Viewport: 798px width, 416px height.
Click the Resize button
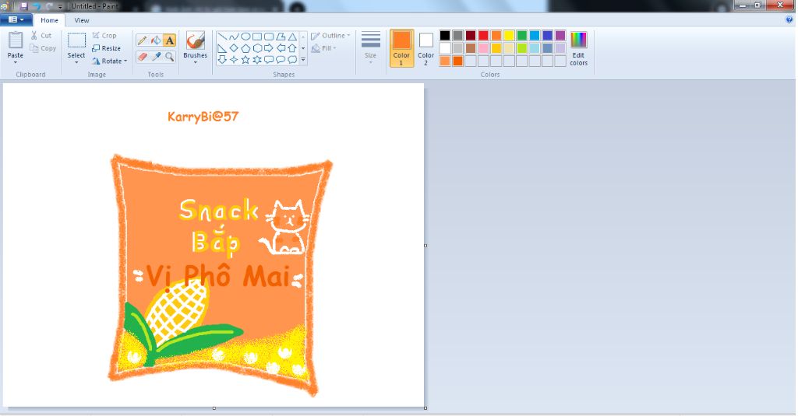coord(106,48)
